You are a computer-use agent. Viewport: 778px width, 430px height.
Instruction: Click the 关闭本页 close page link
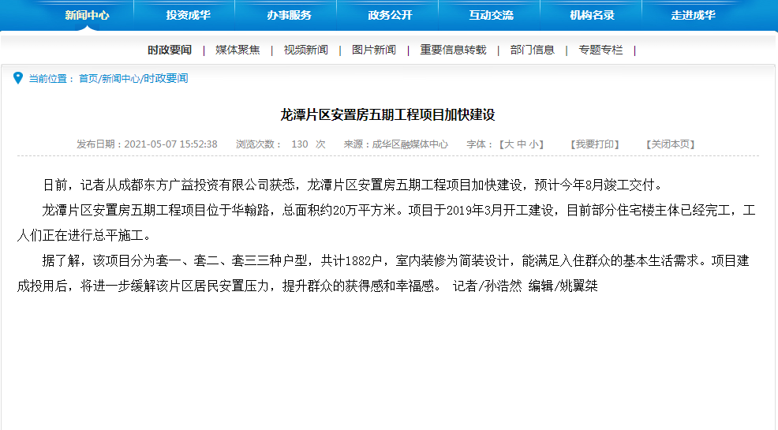[x=670, y=144]
